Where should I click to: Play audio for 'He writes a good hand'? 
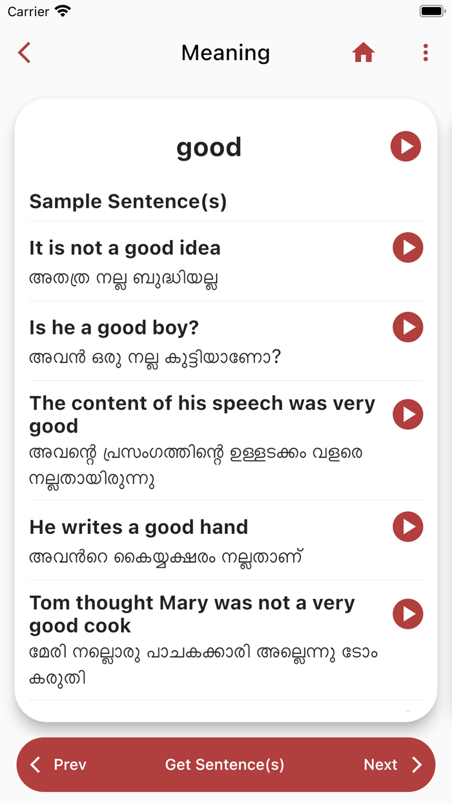coord(407,527)
